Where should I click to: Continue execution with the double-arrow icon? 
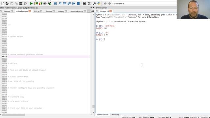[73, 4]
